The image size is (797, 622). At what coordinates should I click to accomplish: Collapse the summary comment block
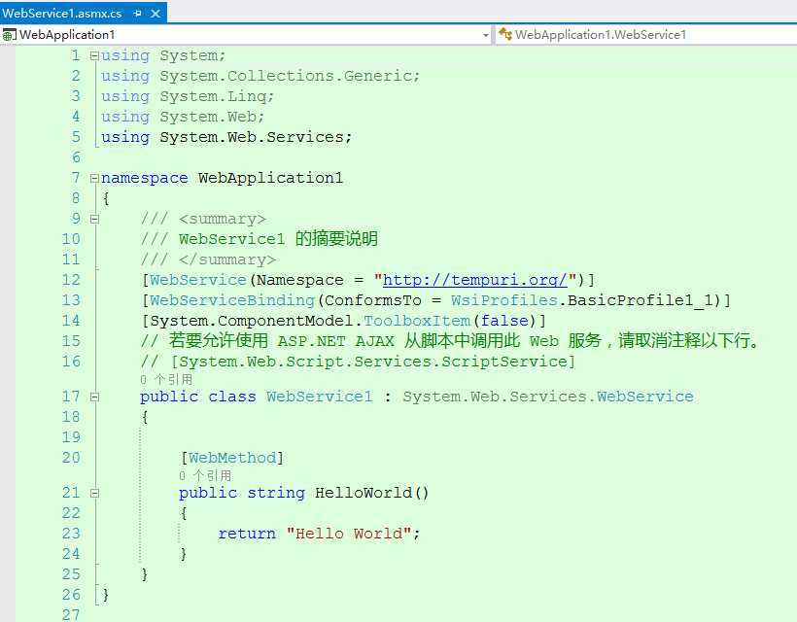94,219
